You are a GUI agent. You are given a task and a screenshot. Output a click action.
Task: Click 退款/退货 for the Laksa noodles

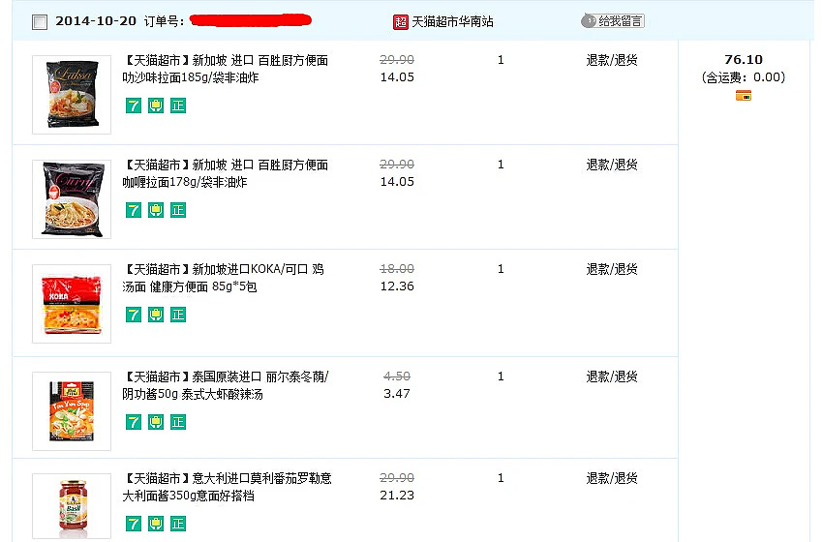click(612, 60)
